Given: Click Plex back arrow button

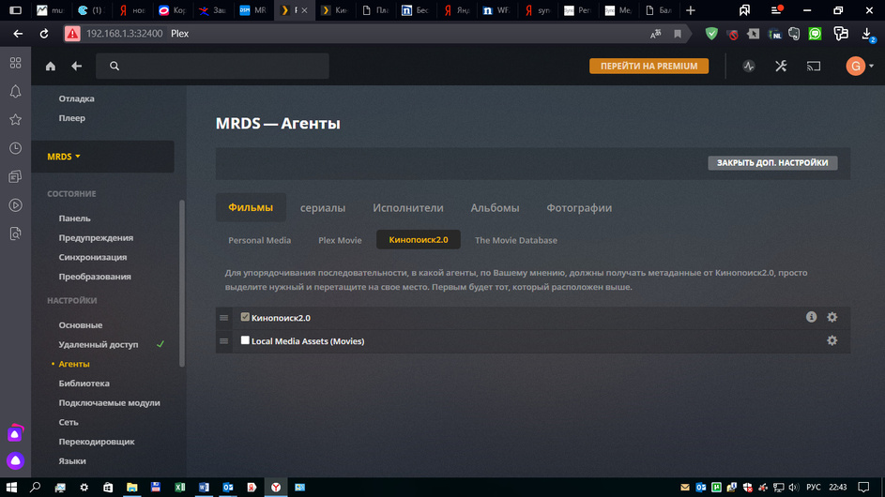Looking at the screenshot, I should [77, 66].
